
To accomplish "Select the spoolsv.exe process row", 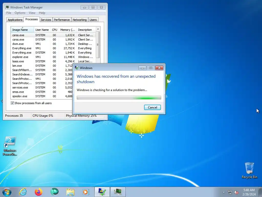I will pyautogui.click(x=42, y=96).
